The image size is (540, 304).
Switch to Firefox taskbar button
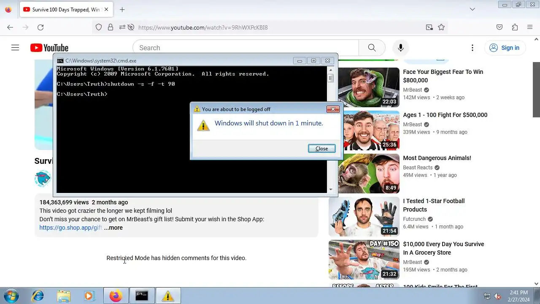116,296
